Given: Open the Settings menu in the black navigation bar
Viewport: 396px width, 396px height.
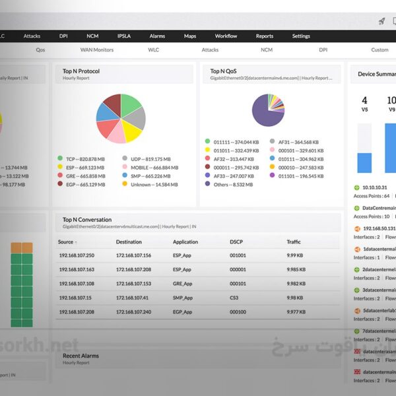Looking at the screenshot, I should point(301,36).
